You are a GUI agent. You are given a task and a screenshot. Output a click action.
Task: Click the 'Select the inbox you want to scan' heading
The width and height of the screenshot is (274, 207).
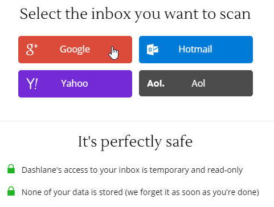click(x=136, y=14)
